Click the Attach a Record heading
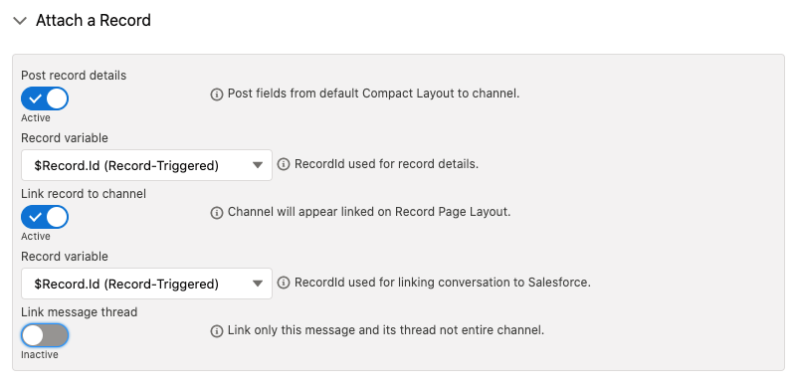This screenshot has height=385, width=796. 94,20
